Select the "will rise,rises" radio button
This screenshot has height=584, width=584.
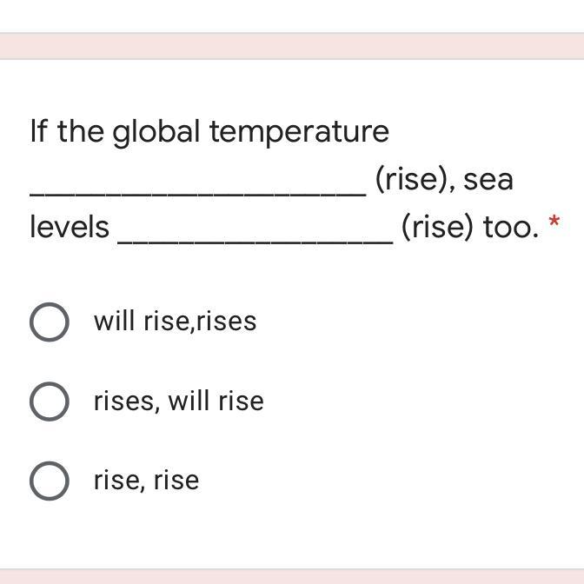point(50,322)
